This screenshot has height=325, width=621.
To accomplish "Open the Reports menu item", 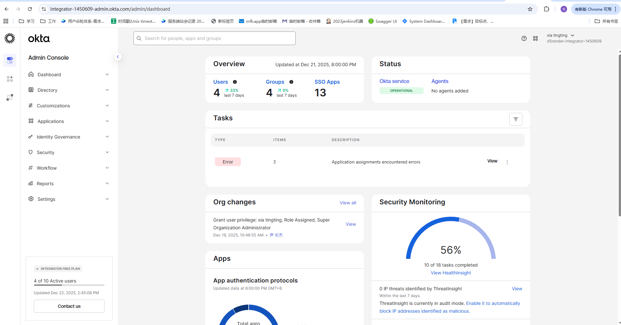I will click(45, 184).
